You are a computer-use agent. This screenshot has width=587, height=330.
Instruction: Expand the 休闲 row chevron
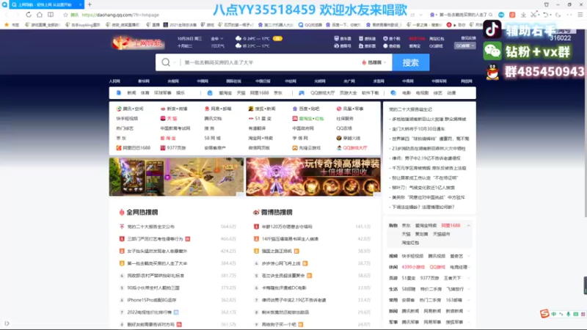(x=468, y=267)
